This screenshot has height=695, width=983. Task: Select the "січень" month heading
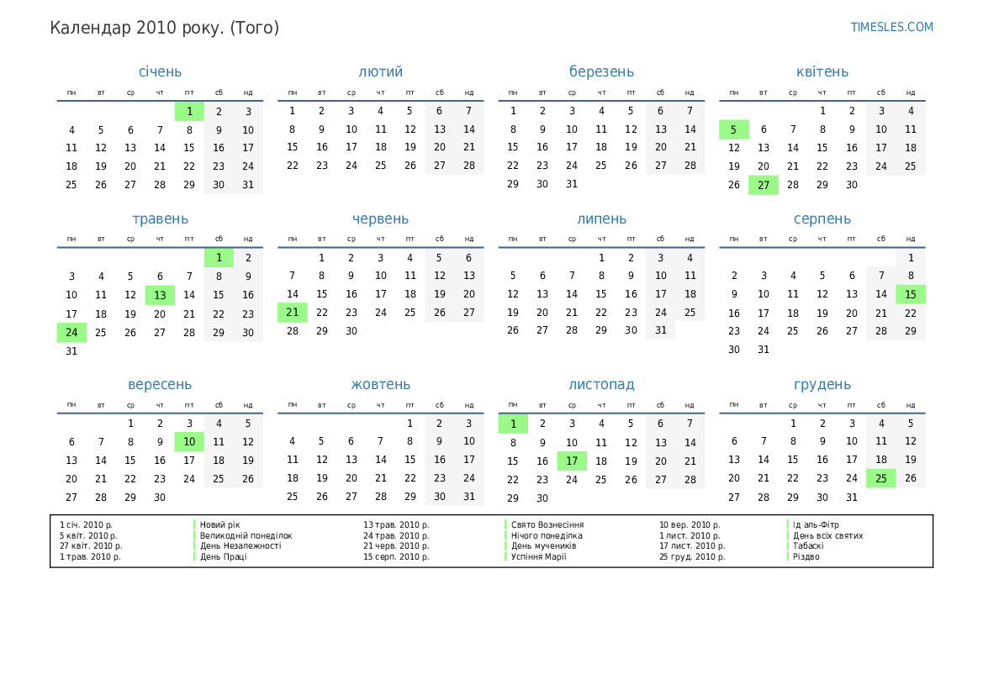[x=160, y=72]
